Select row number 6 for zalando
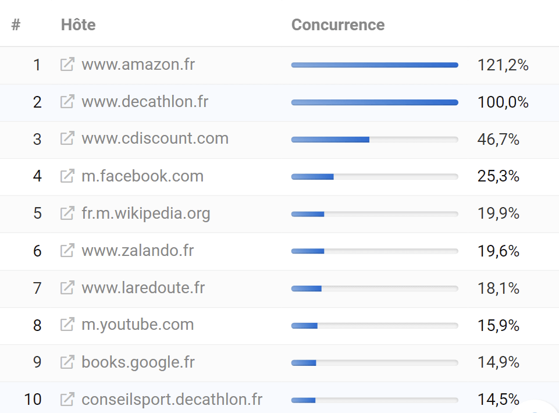The width and height of the screenshot is (559, 413). click(37, 251)
